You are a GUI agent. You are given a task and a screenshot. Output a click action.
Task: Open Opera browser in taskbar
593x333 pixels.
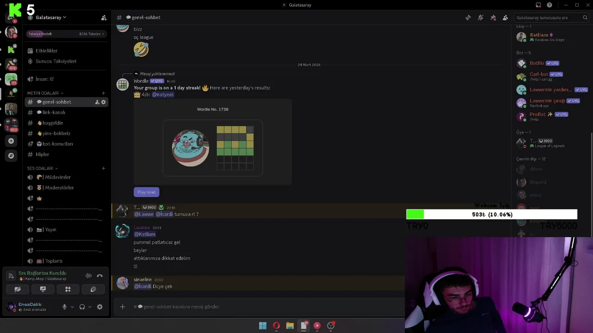[276, 326]
